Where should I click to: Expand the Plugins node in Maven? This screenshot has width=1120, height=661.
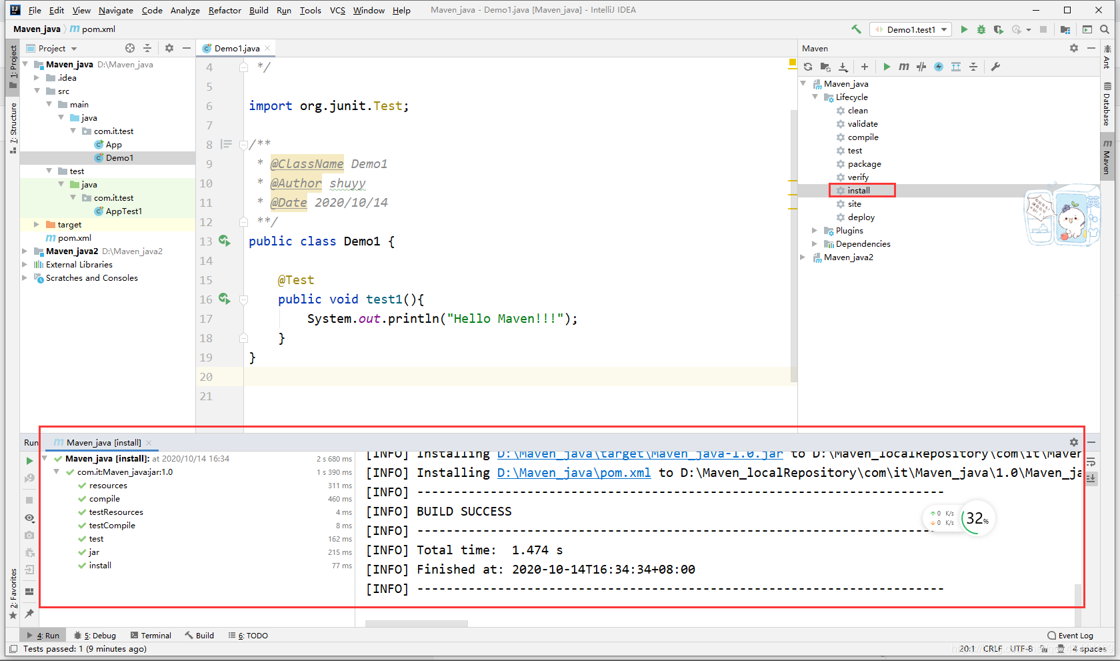815,231
